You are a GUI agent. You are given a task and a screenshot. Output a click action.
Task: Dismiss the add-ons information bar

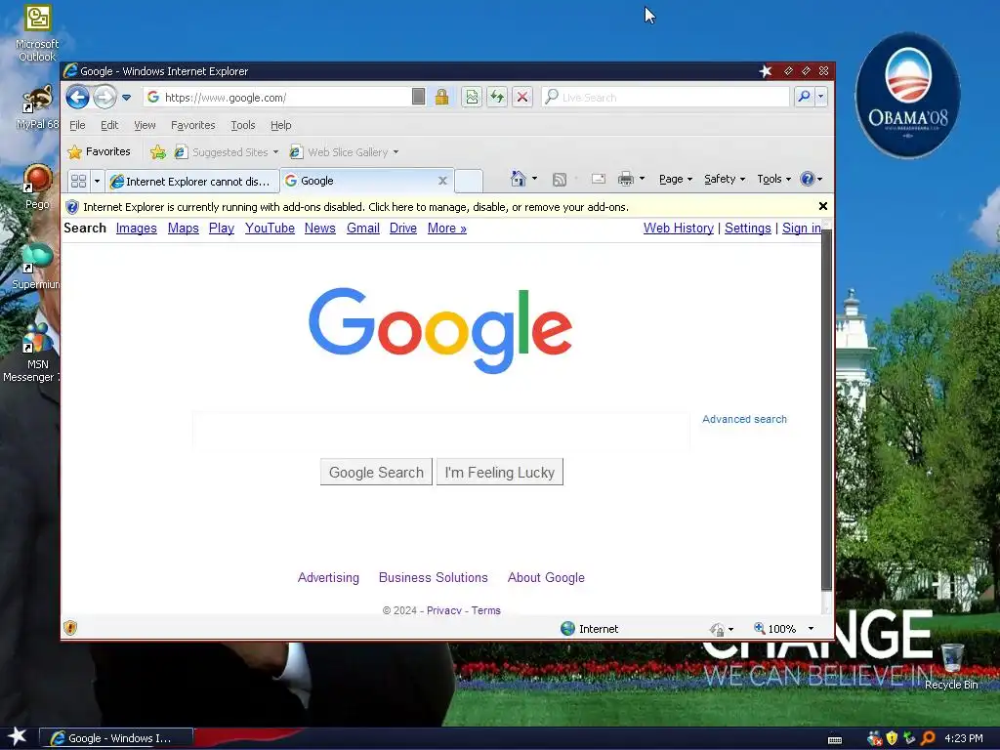coord(822,206)
